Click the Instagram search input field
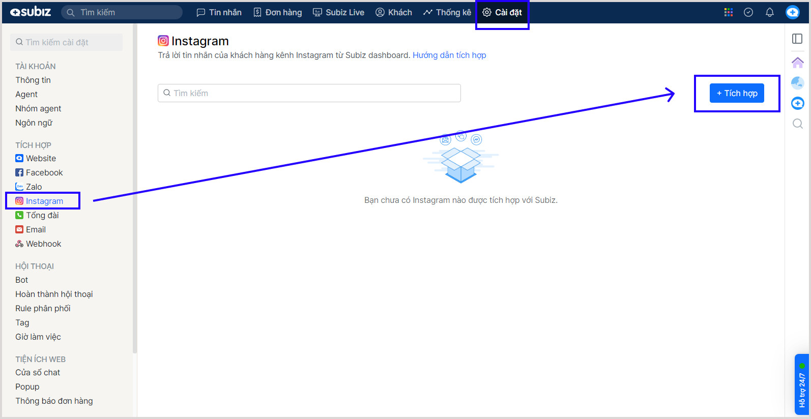Image resolution: width=811 pixels, height=419 pixels. coord(309,93)
